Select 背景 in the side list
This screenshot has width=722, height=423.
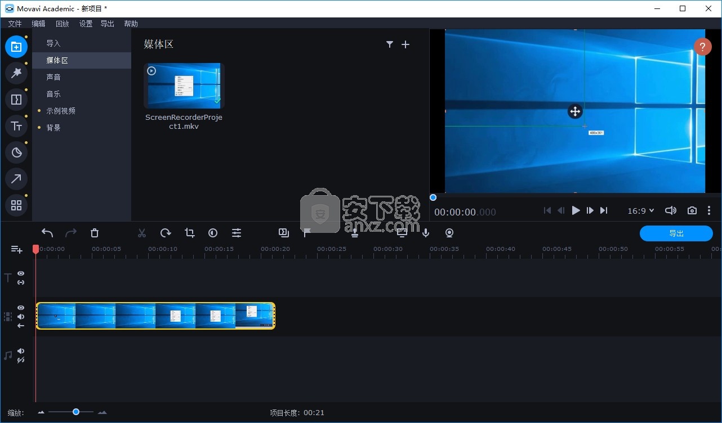[x=82, y=128]
